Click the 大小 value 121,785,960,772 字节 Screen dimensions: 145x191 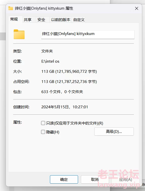pos(76,71)
